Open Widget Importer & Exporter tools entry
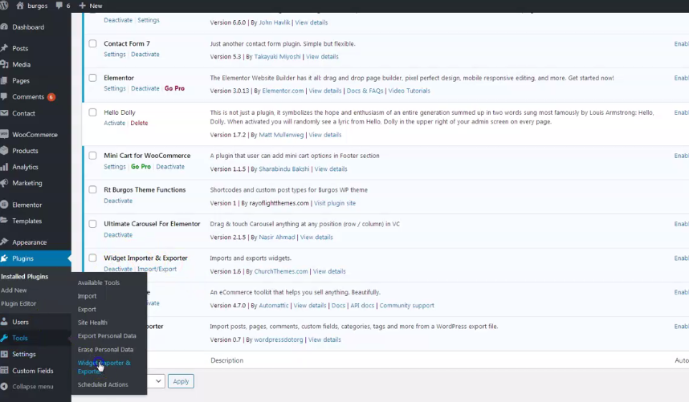This screenshot has width=689, height=402. click(104, 367)
